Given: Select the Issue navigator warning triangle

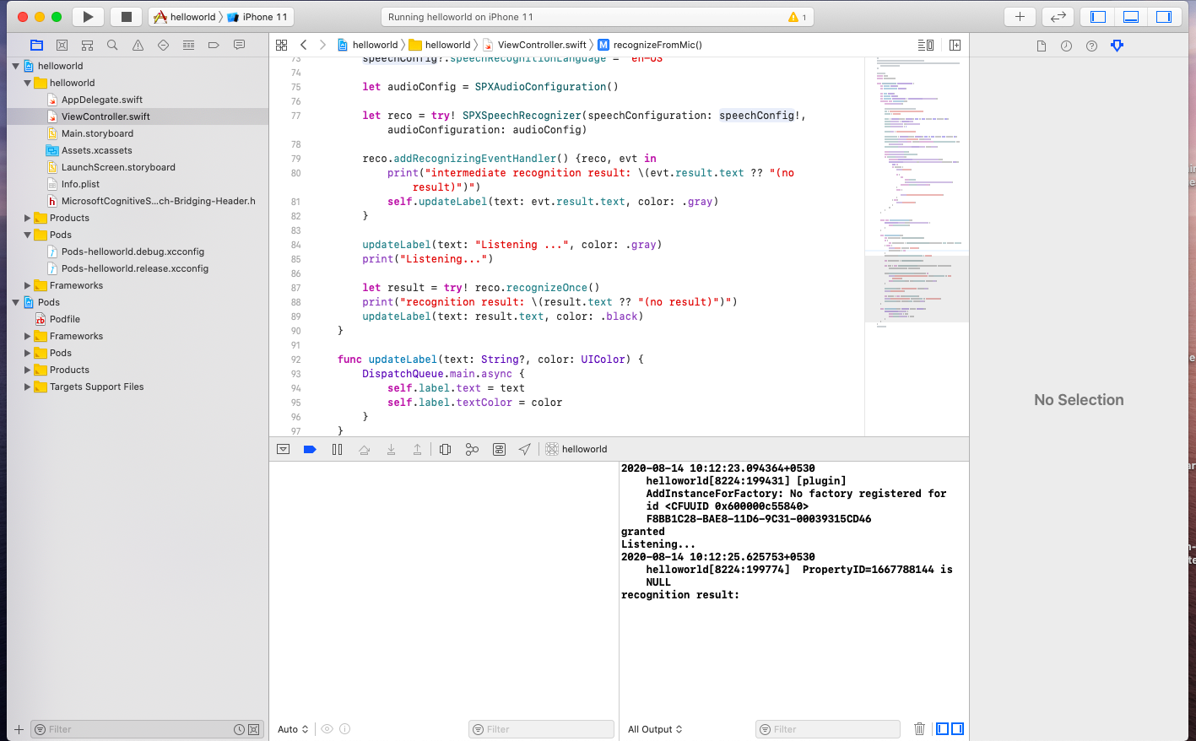Looking at the screenshot, I should tap(138, 45).
